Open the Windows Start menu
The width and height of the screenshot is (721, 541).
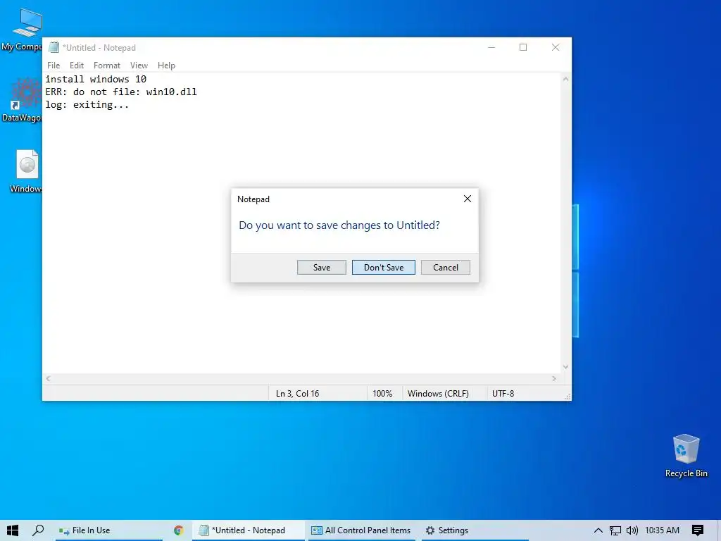(13, 530)
